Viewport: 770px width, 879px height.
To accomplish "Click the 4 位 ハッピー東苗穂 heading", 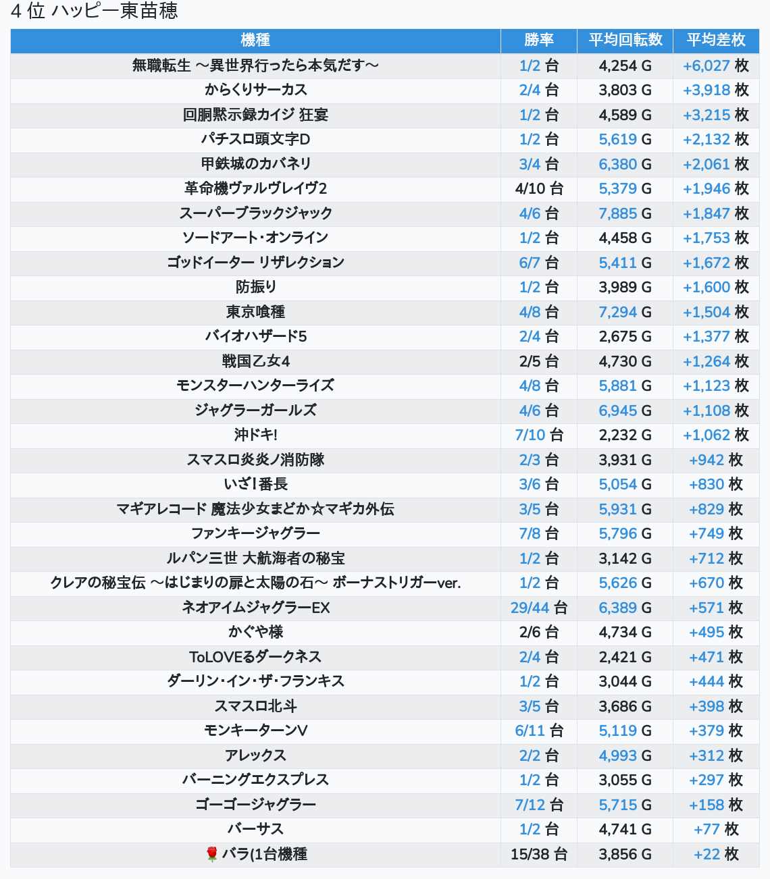I will pos(95,11).
